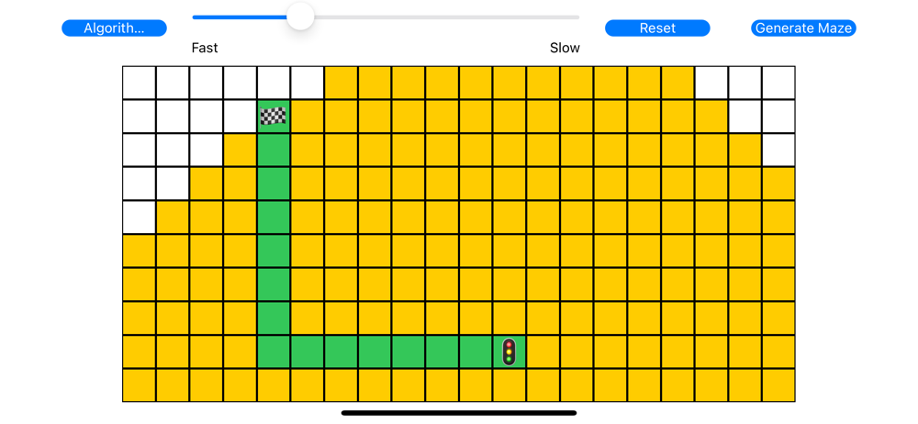
Task: Click the grey slider track near Slow
Action: click(x=551, y=17)
